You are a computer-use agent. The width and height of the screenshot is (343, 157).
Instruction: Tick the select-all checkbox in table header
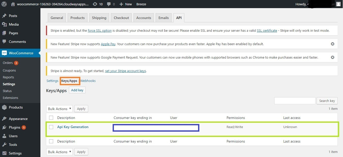(51, 118)
